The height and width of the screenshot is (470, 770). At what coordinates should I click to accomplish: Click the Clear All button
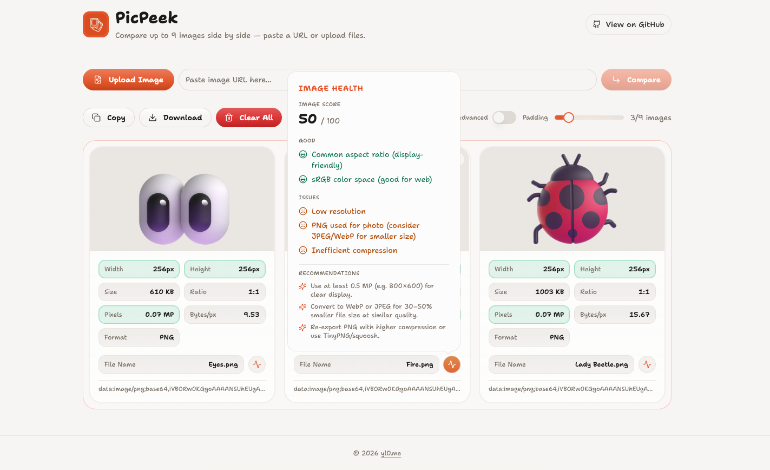[x=249, y=117]
